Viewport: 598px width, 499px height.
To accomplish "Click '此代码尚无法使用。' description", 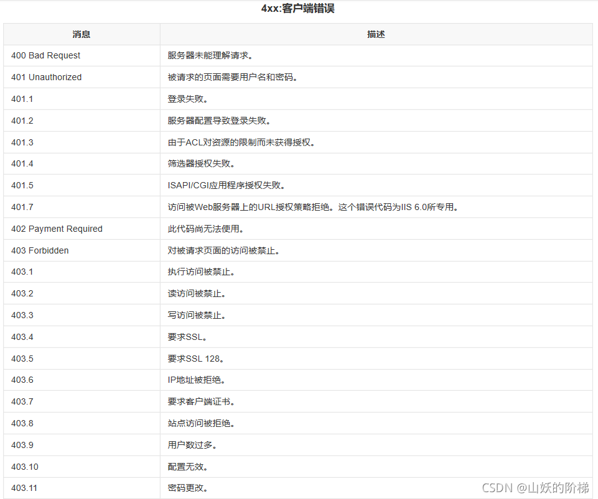I will (x=206, y=229).
